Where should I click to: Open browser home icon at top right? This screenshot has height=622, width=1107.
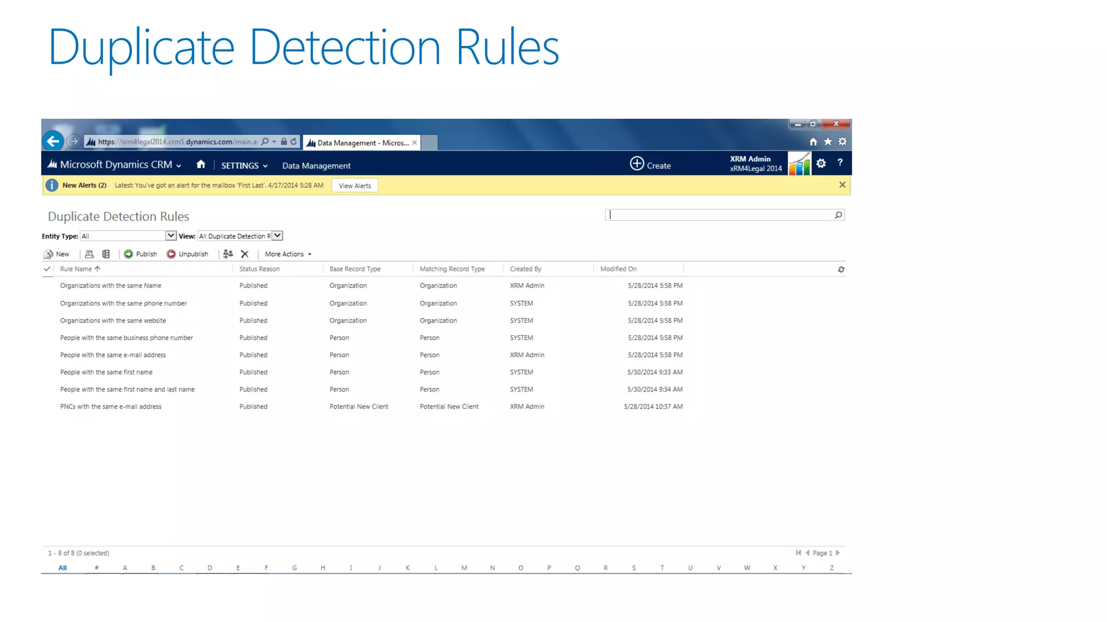[x=813, y=141]
